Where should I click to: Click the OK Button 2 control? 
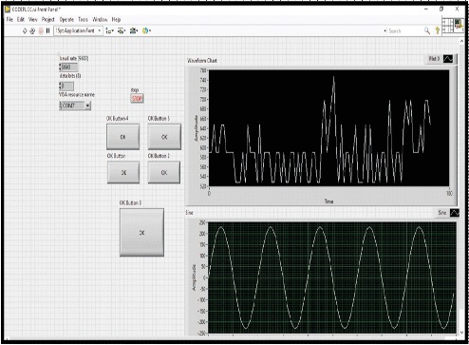point(164,172)
